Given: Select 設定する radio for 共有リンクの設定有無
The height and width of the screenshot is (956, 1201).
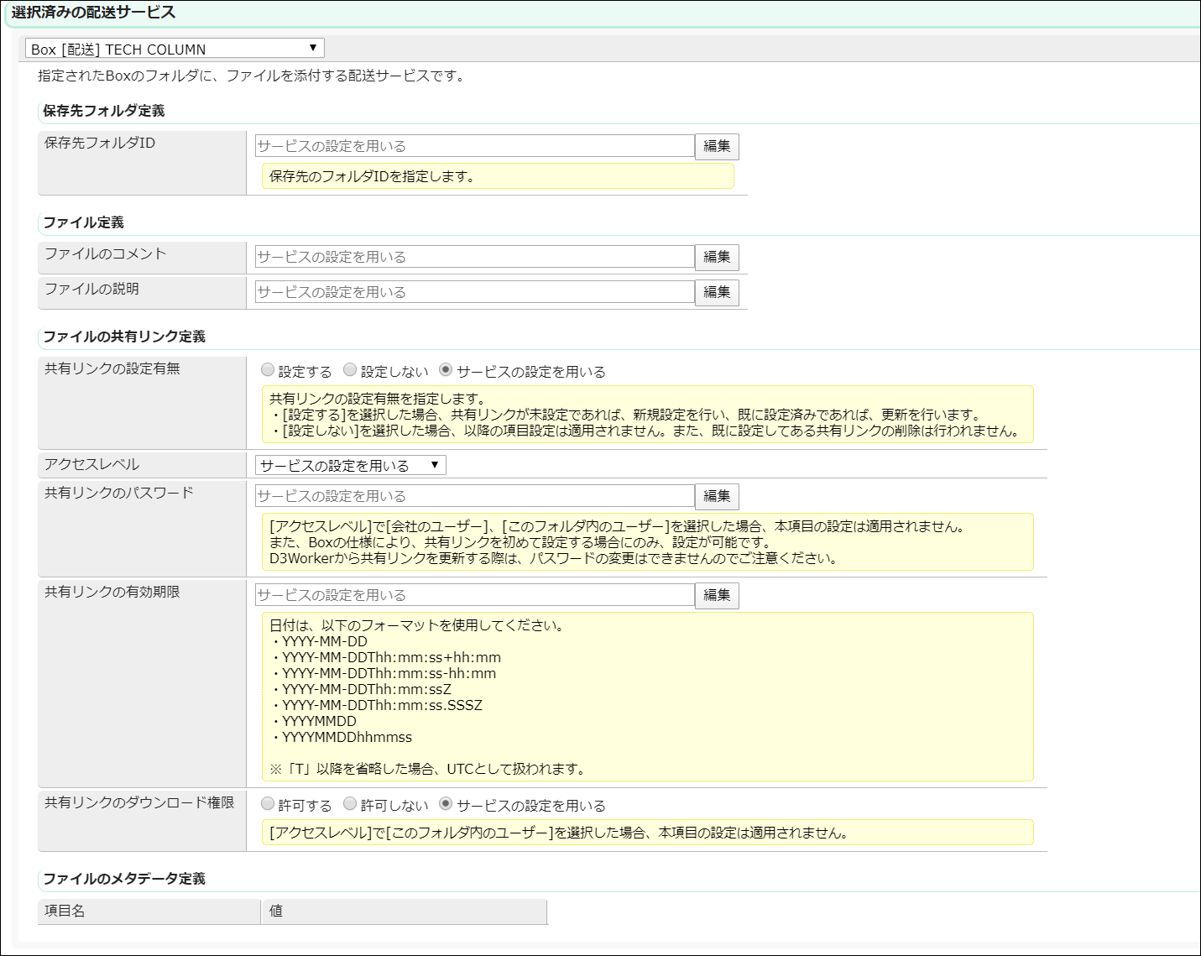Looking at the screenshot, I should [x=269, y=370].
